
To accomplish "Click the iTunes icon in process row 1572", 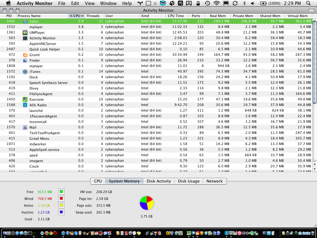I will pyautogui.click(x=25, y=72).
